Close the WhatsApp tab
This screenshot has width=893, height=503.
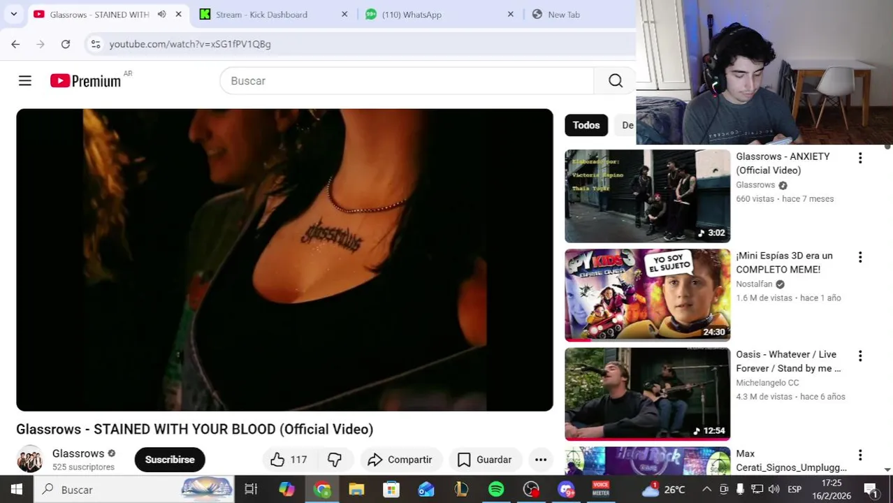[510, 14]
